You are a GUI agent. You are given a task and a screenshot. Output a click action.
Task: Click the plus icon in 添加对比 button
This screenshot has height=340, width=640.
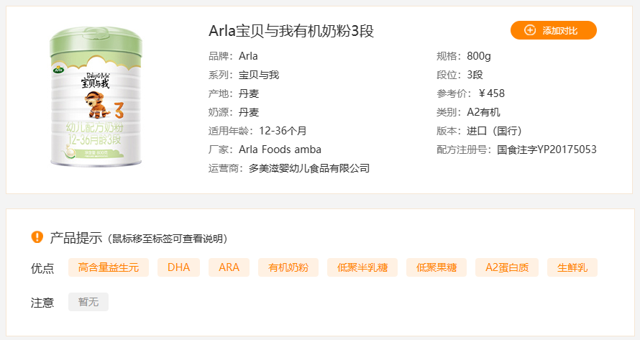(x=530, y=30)
